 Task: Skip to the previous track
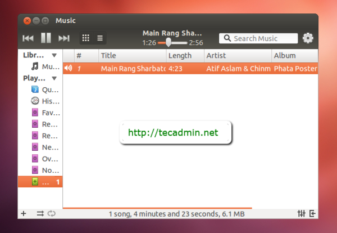coord(28,38)
